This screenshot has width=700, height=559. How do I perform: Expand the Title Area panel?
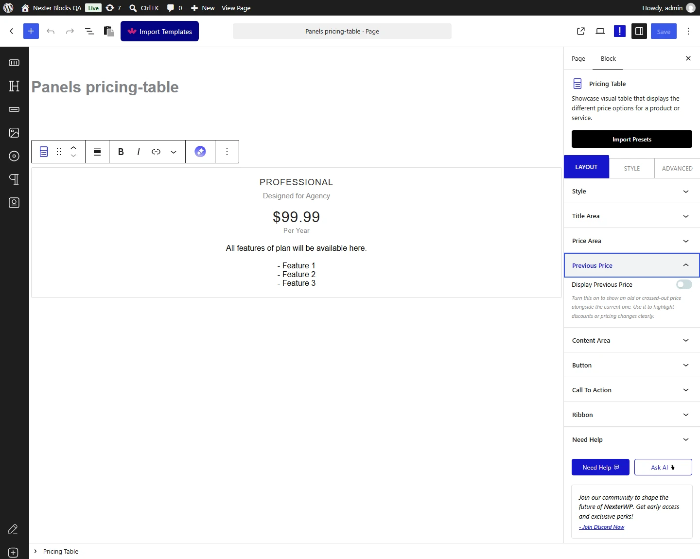pyautogui.click(x=632, y=216)
